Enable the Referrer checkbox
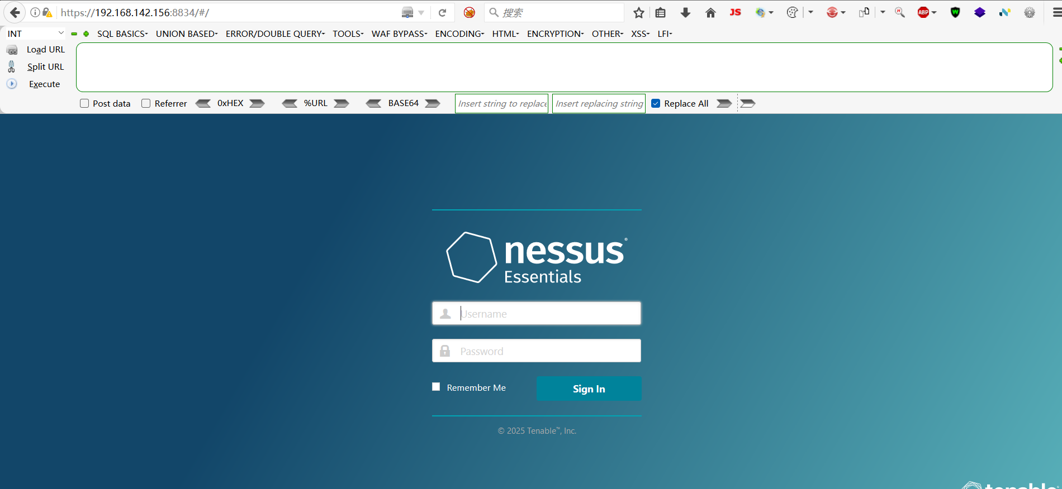The image size is (1062, 489). tap(146, 103)
